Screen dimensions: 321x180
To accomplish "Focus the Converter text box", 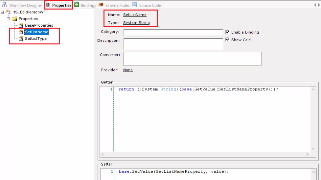I will click(x=192, y=59).
